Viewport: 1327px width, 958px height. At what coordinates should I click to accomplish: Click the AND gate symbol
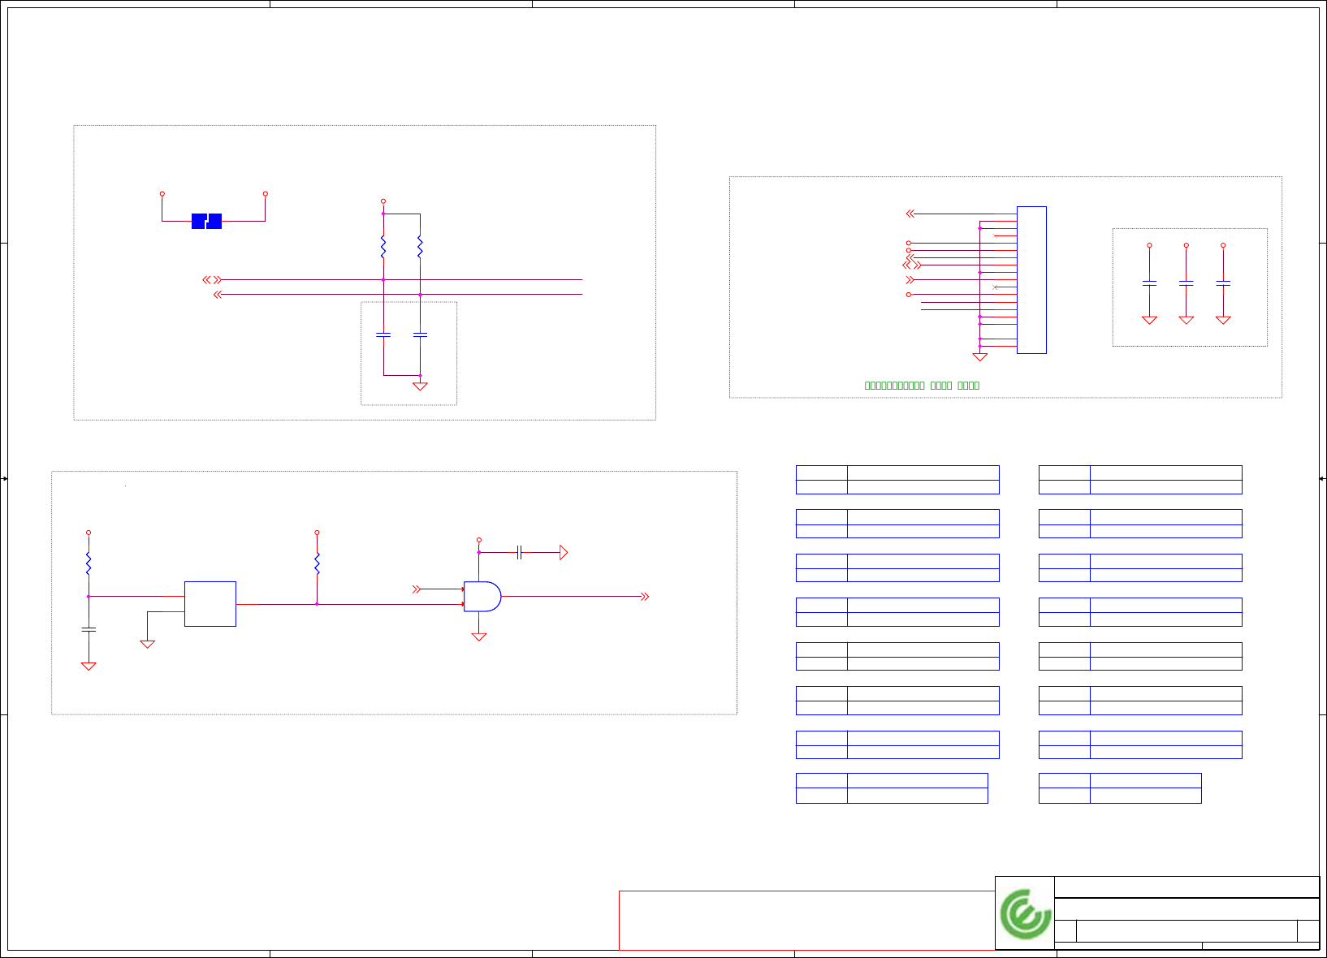[482, 597]
